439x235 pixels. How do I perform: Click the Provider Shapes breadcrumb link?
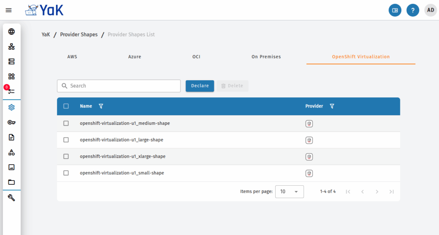(79, 35)
